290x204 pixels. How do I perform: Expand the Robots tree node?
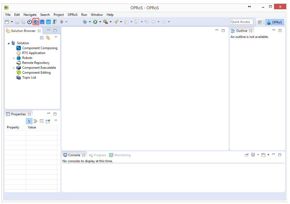tap(14, 58)
